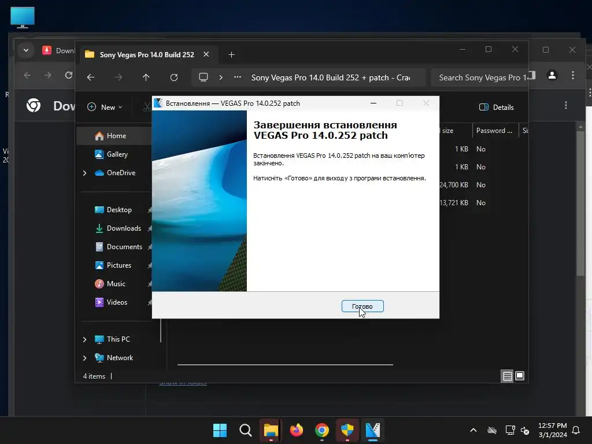592x444 pixels.
Task: Close the Sony Vegas Pro Explorer tab
Action: tap(206, 54)
